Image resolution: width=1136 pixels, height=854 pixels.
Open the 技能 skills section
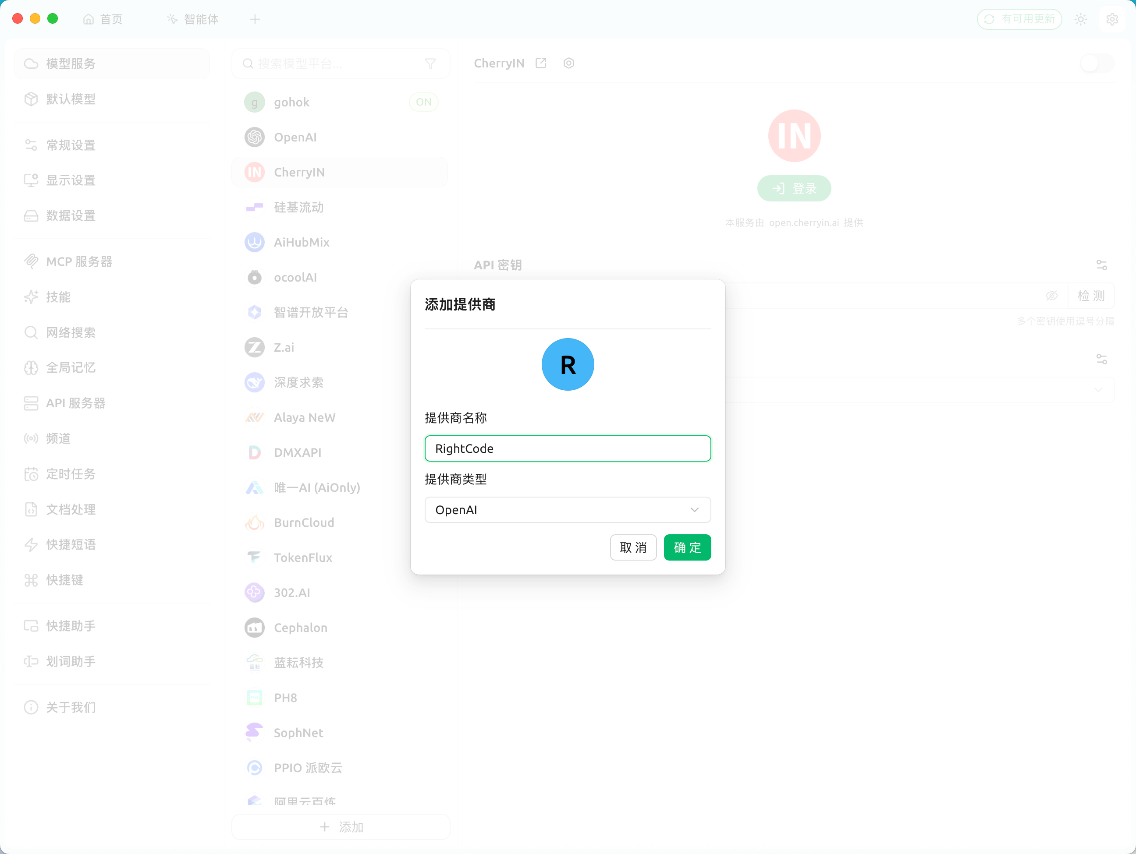coord(112,296)
